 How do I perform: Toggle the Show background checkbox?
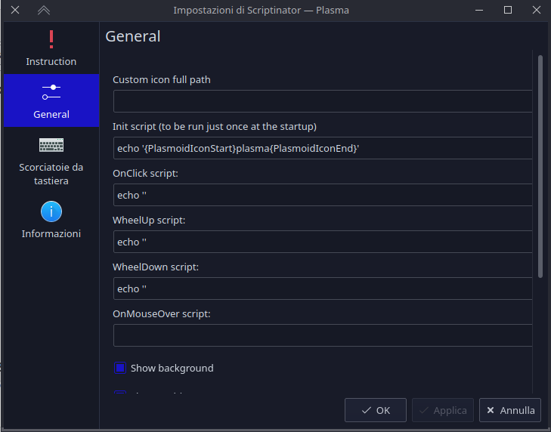pos(120,368)
